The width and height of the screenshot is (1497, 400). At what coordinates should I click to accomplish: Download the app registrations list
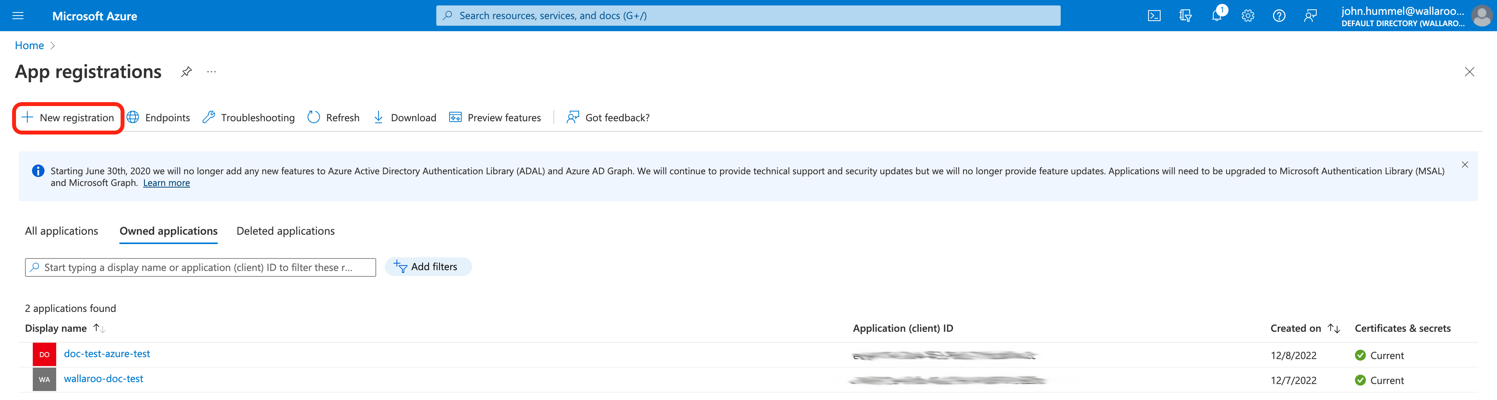[x=404, y=117]
